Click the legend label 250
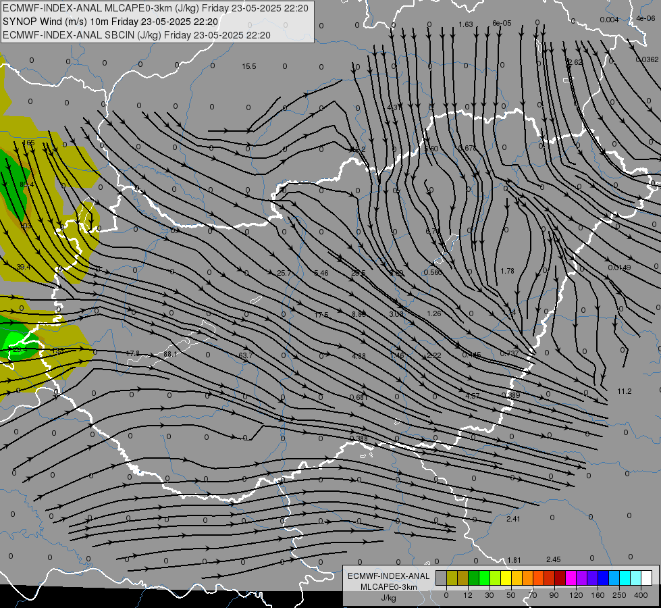This screenshot has height=608, width=661. 619,595
